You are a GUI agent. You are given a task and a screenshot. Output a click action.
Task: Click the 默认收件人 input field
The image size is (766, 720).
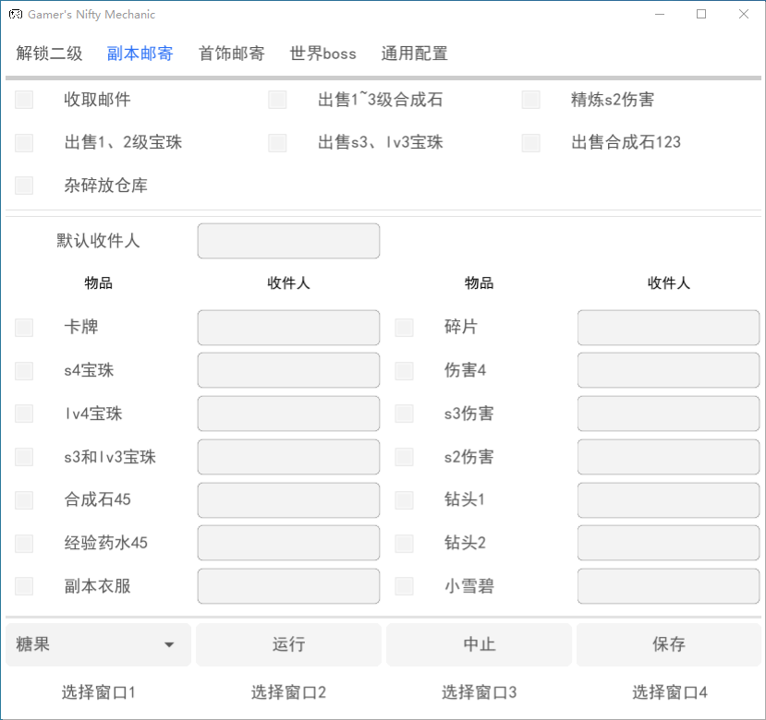coord(288,241)
